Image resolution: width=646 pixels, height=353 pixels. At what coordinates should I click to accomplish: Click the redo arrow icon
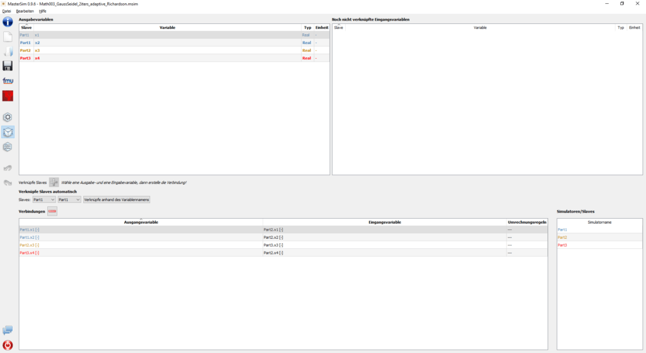click(8, 183)
